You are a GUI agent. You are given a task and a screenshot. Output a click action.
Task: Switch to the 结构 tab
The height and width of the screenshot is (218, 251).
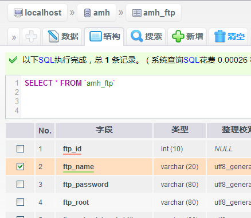(x=104, y=36)
